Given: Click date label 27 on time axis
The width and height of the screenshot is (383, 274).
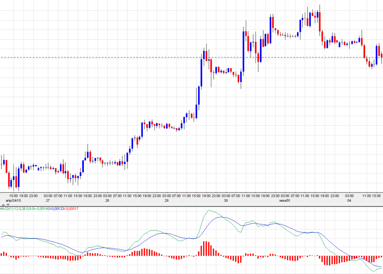Looking at the screenshot, I should point(48,201).
